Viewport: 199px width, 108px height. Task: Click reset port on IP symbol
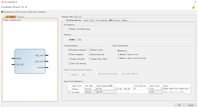click(x=18, y=58)
